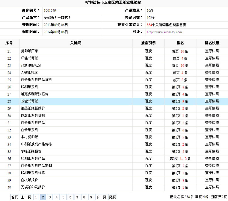Screen dimensions: 228x201
Task: Open pagination page 8
Action: (84, 197)
